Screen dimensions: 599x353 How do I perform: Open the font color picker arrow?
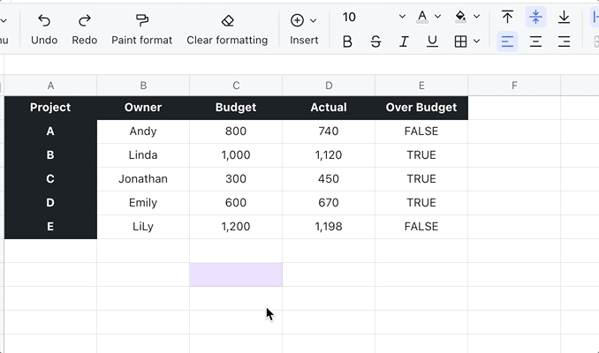pyautogui.click(x=438, y=17)
